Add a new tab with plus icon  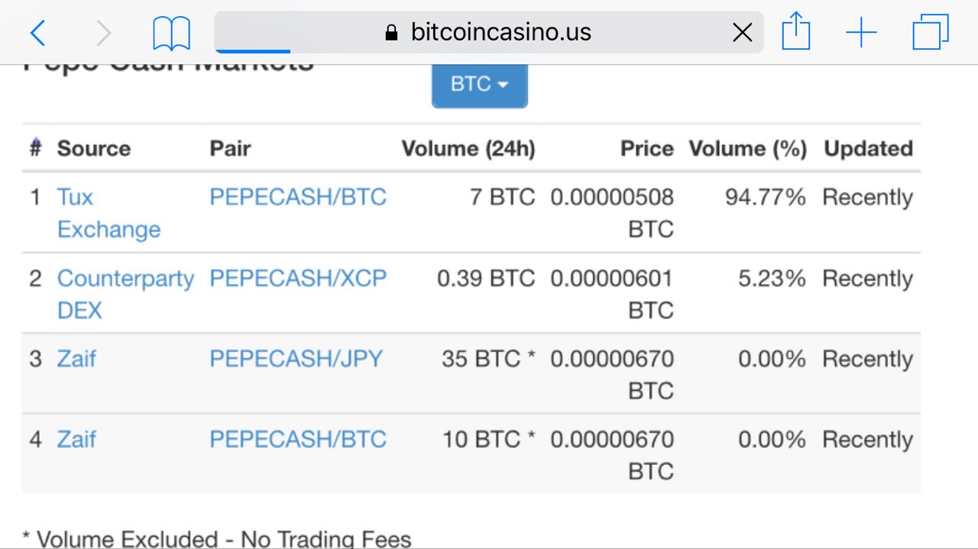coord(861,33)
